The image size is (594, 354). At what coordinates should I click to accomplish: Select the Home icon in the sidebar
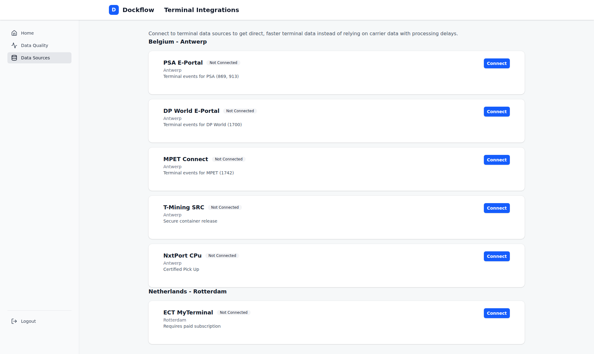14,33
